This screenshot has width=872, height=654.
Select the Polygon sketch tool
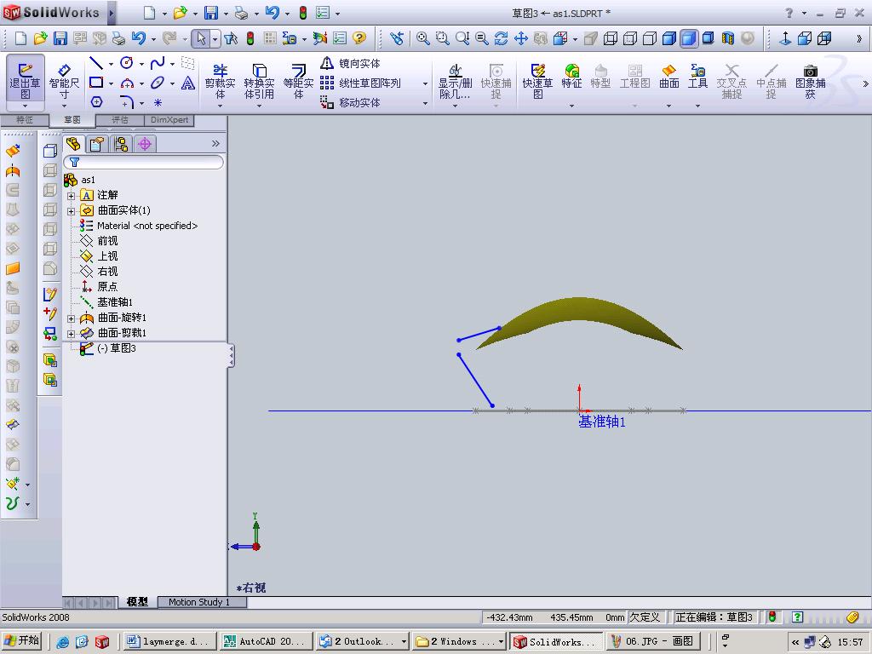pos(96,102)
